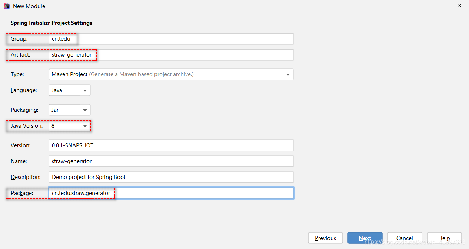Go to the next step with Next
469x249 pixels.
click(365, 238)
